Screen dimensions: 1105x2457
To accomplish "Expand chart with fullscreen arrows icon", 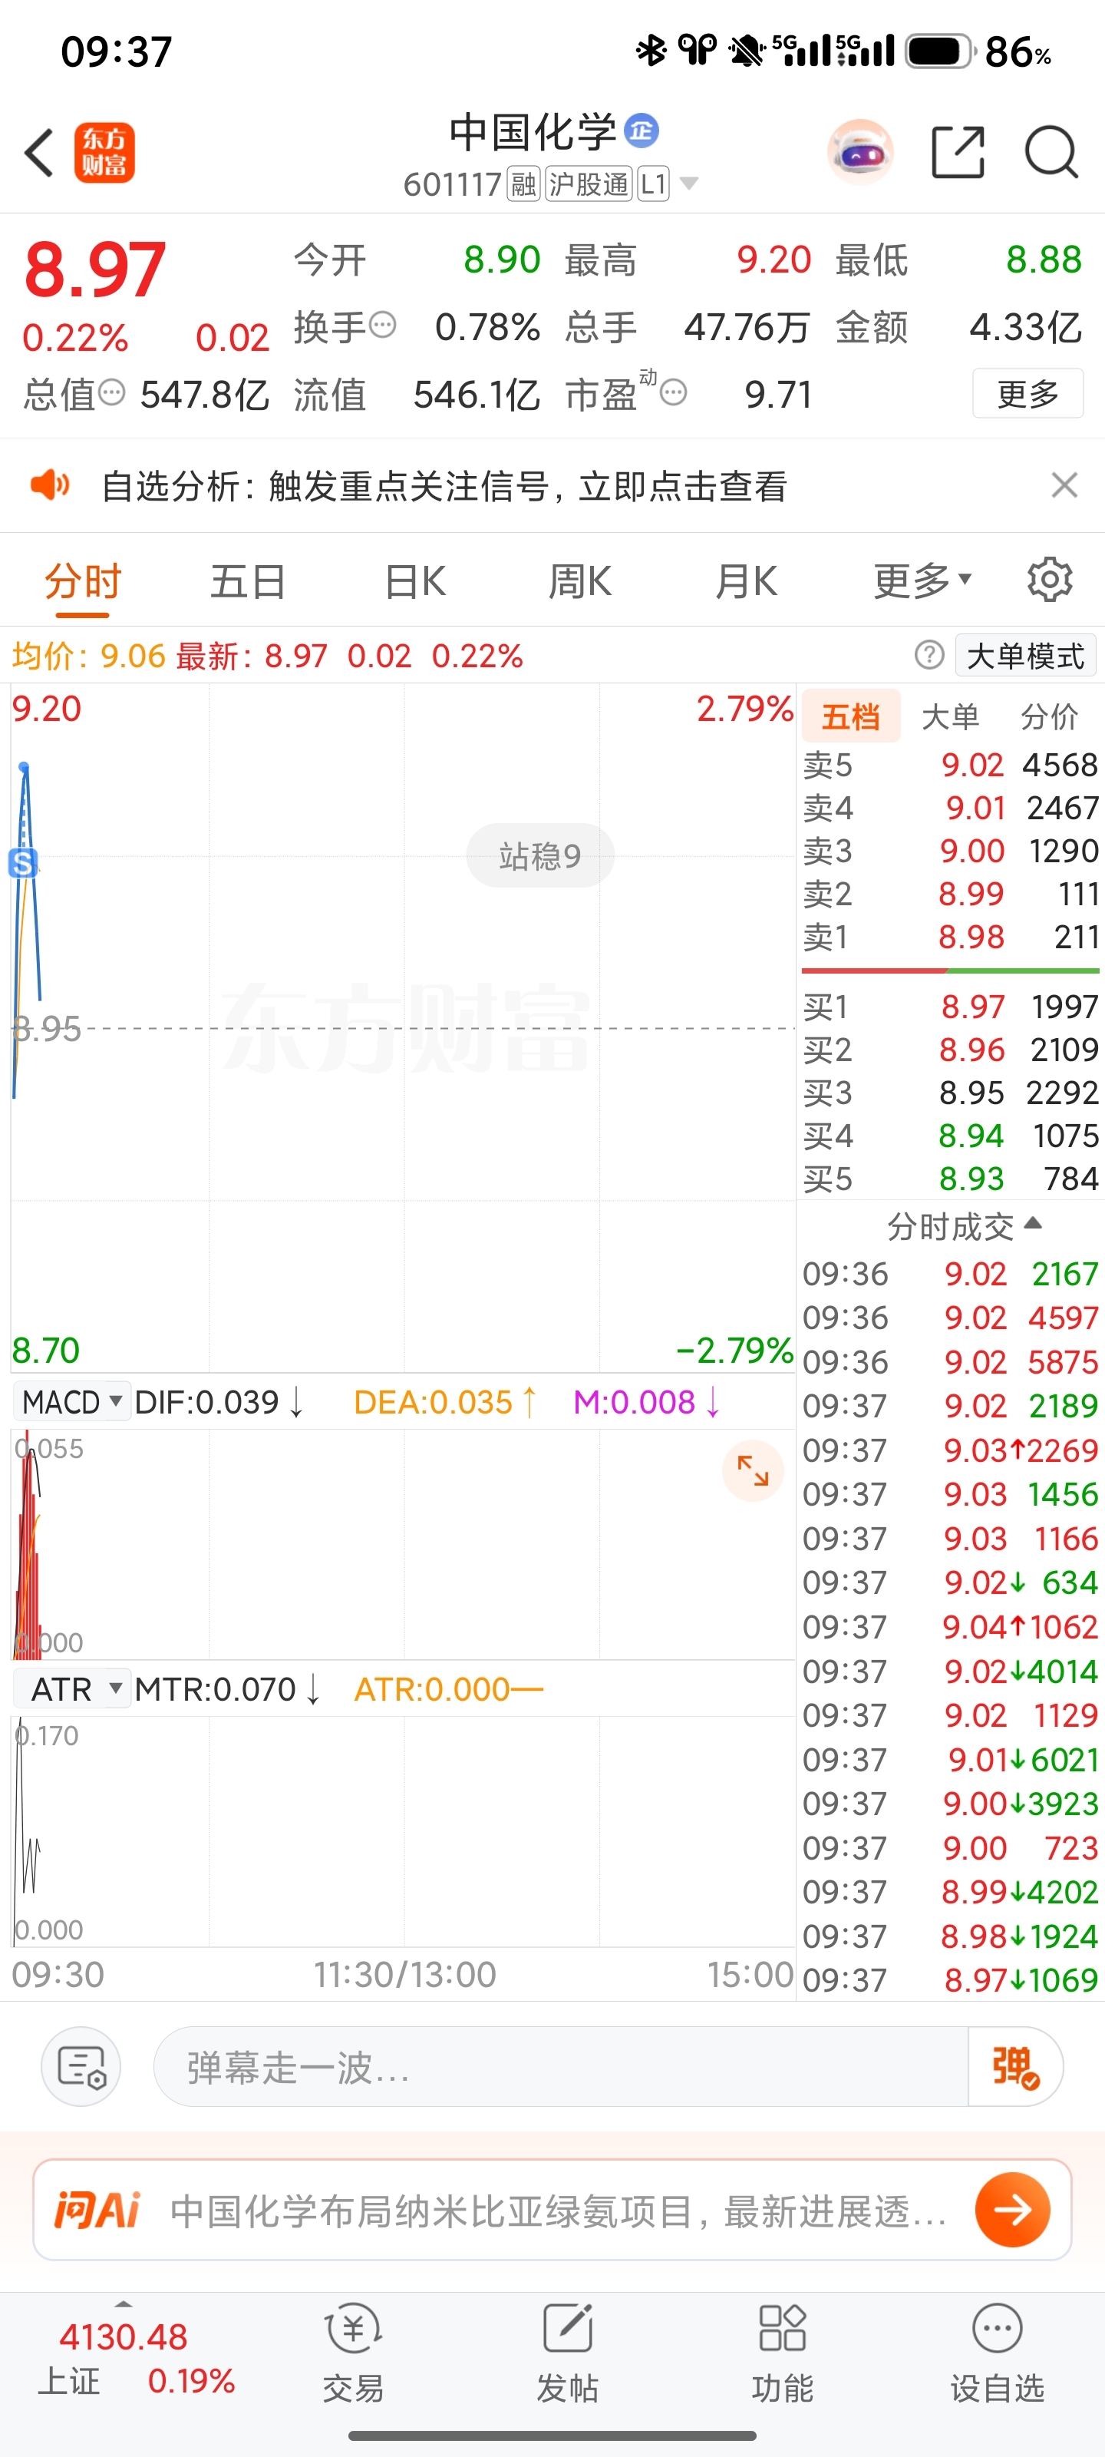I will coord(752,1470).
